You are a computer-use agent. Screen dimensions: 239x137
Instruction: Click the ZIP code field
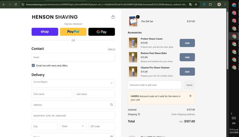102,126
